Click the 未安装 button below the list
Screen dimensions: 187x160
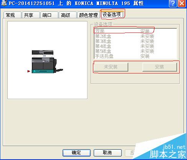[111, 67]
